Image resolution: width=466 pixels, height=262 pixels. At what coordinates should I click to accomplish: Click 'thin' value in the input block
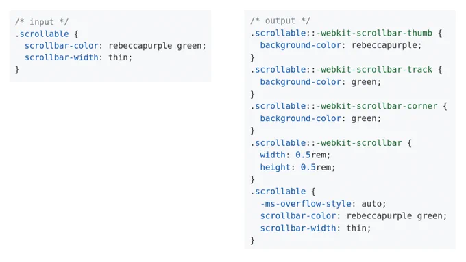(x=118, y=57)
